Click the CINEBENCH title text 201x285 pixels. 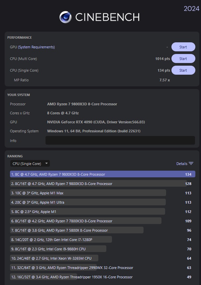click(x=107, y=17)
